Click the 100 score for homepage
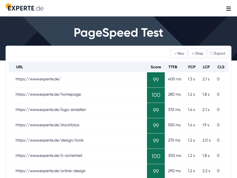 coord(156,95)
